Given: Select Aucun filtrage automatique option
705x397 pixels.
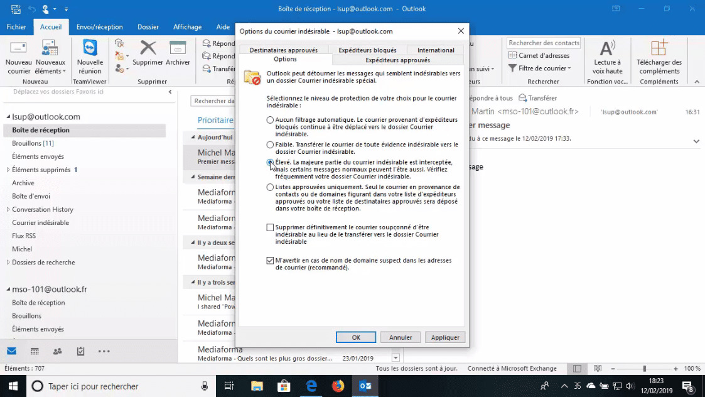Looking at the screenshot, I should 270,120.
